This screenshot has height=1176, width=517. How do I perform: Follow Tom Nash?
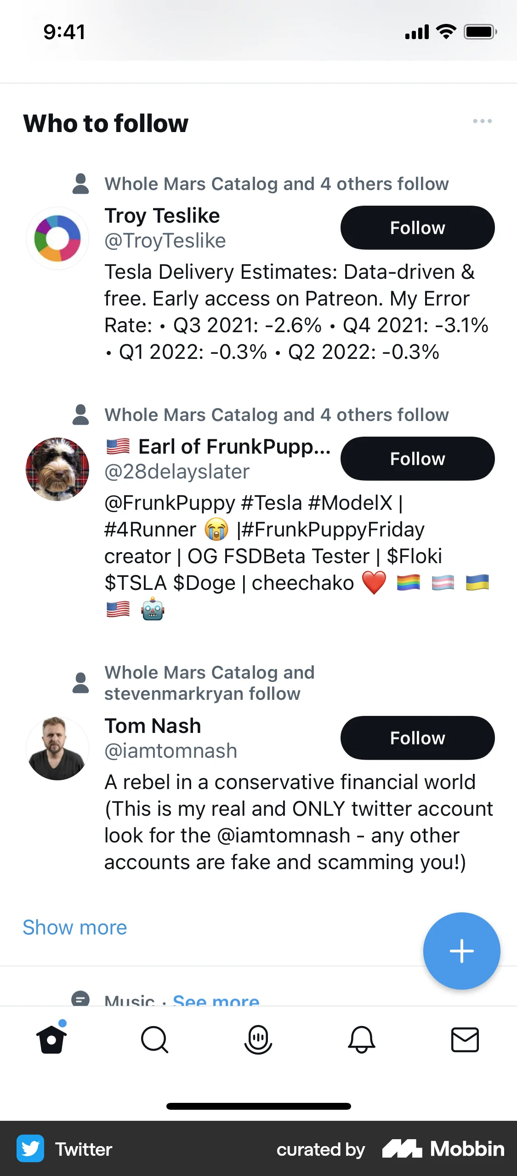(x=417, y=738)
